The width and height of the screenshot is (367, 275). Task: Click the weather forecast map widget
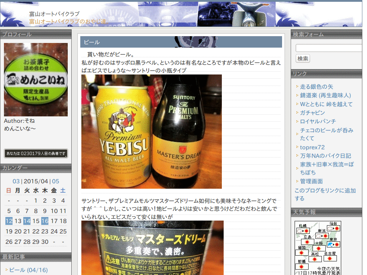(318, 248)
